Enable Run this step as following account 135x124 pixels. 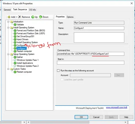(58, 71)
